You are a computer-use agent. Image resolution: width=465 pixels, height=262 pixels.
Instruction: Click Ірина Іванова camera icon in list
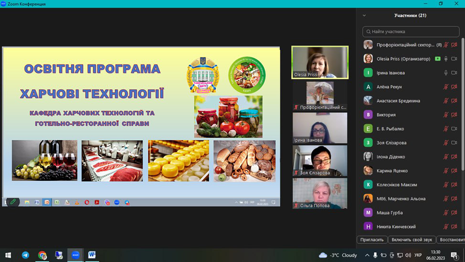(x=454, y=73)
